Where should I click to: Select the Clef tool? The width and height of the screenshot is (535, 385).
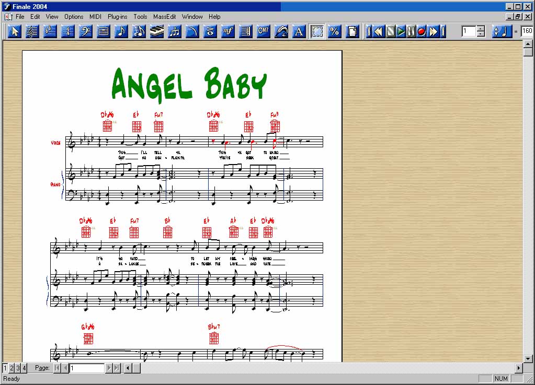click(x=86, y=31)
